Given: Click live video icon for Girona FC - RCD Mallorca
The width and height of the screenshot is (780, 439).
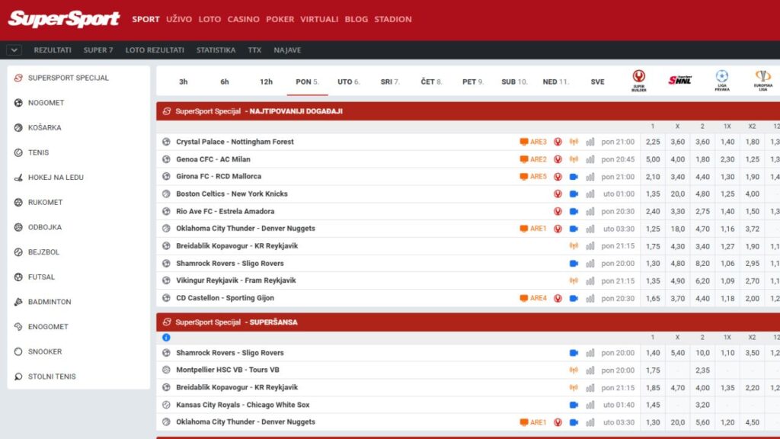Looking at the screenshot, I should tap(574, 177).
